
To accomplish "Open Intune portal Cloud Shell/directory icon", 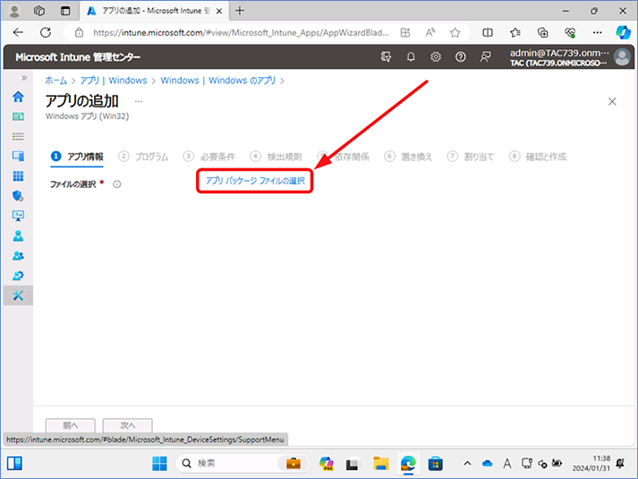I will point(386,57).
